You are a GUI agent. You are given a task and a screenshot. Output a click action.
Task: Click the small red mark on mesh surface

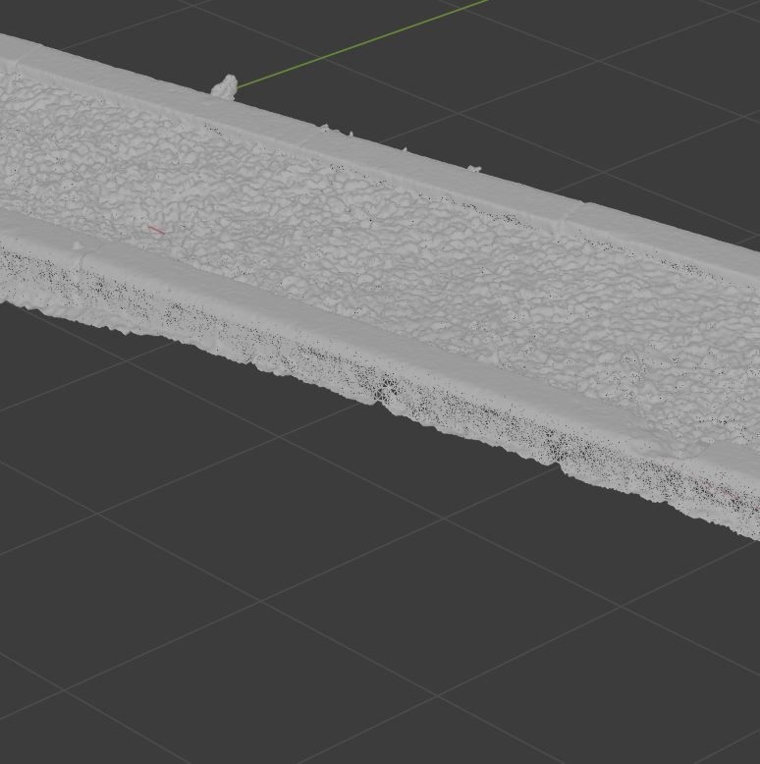point(156,230)
